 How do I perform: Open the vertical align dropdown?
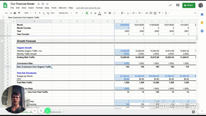pyautogui.click(x=129, y=13)
